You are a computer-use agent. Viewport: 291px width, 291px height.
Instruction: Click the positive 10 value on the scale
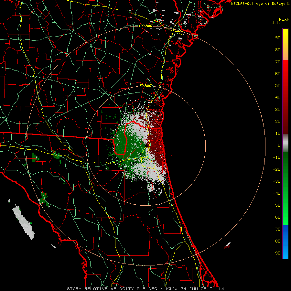tap(278, 134)
